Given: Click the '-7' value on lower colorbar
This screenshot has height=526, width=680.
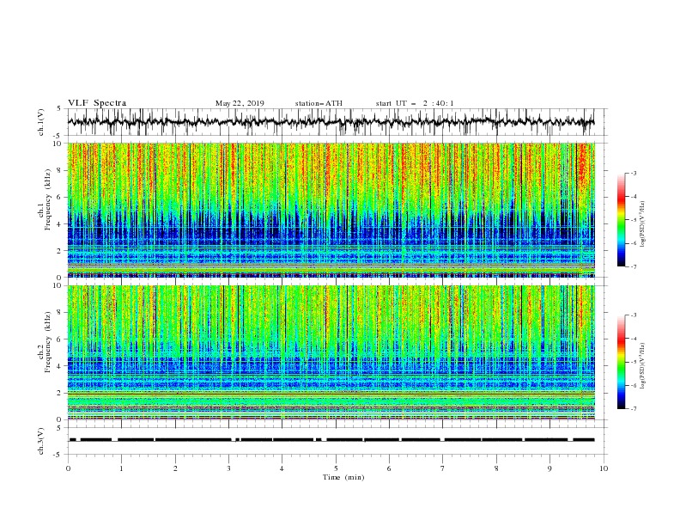Looking at the screenshot, I should coord(633,409).
